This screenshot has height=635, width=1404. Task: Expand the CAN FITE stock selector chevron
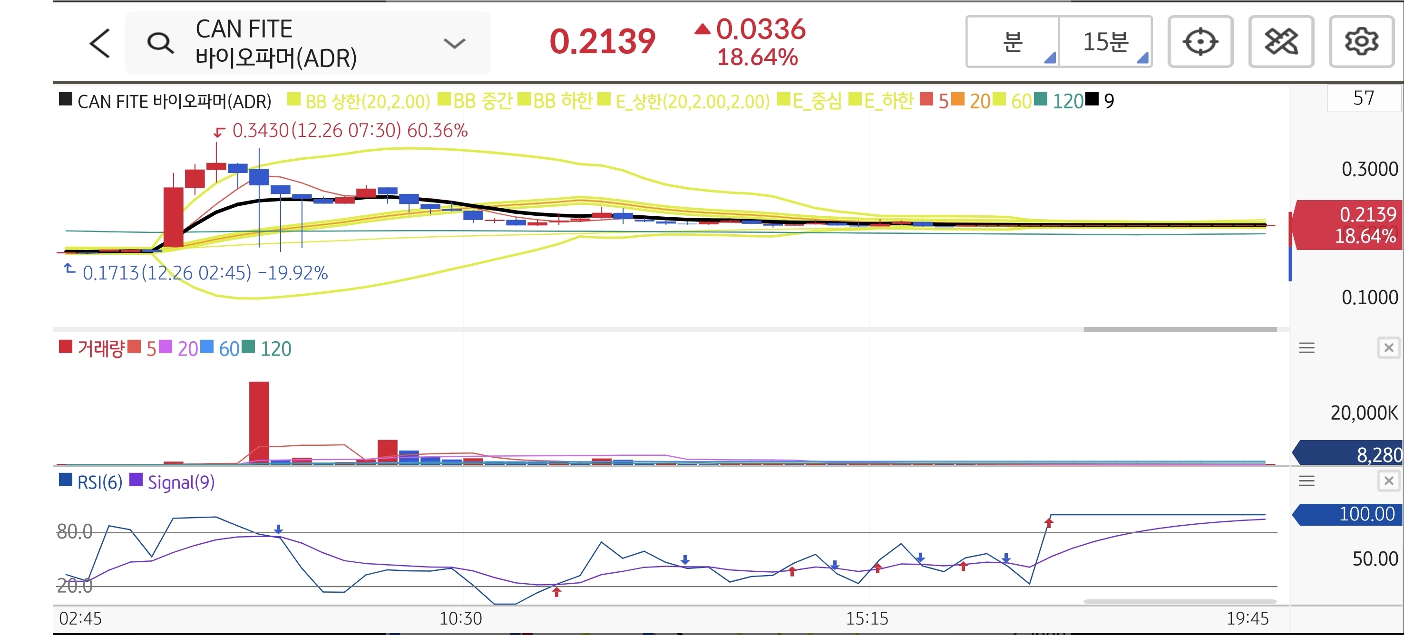[x=454, y=43]
